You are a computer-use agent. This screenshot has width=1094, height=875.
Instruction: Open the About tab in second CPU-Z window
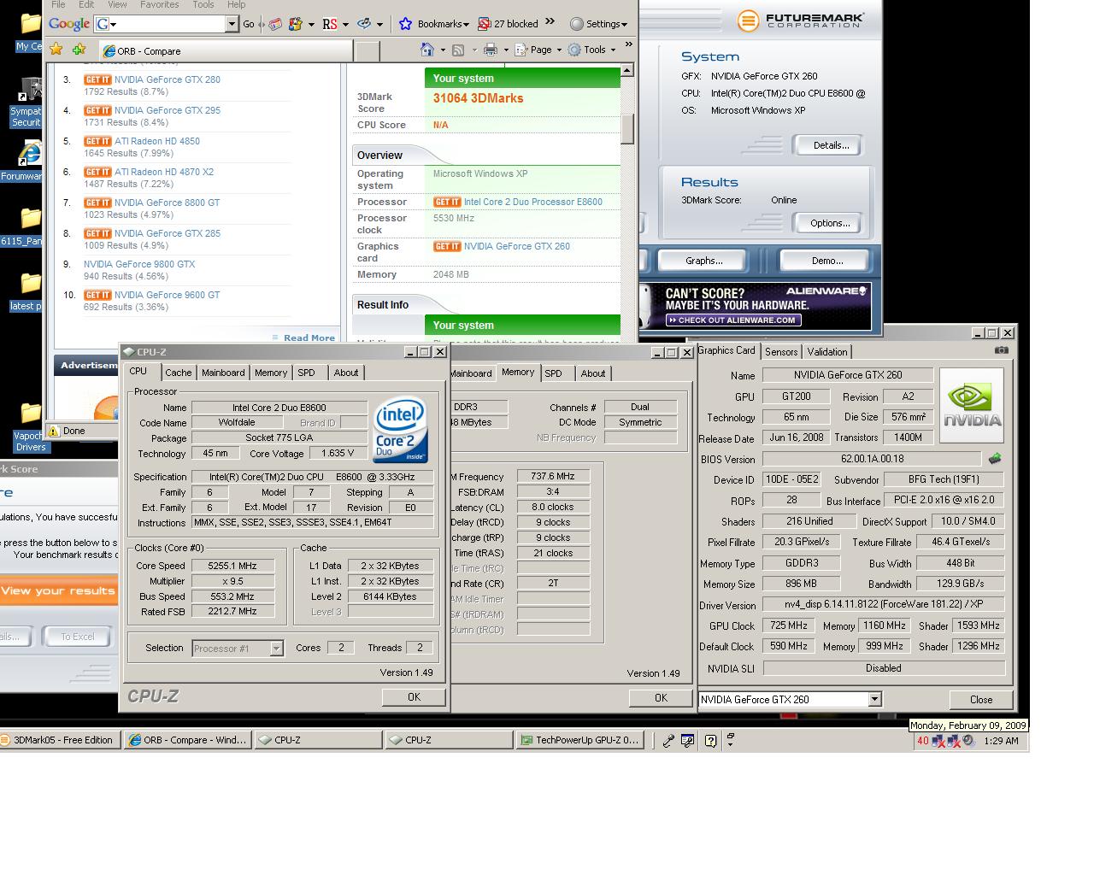(x=593, y=373)
